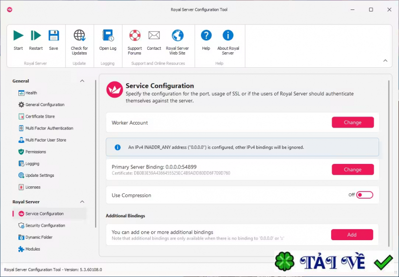Open the Permissions page label
The image size is (399, 277).
(35, 152)
